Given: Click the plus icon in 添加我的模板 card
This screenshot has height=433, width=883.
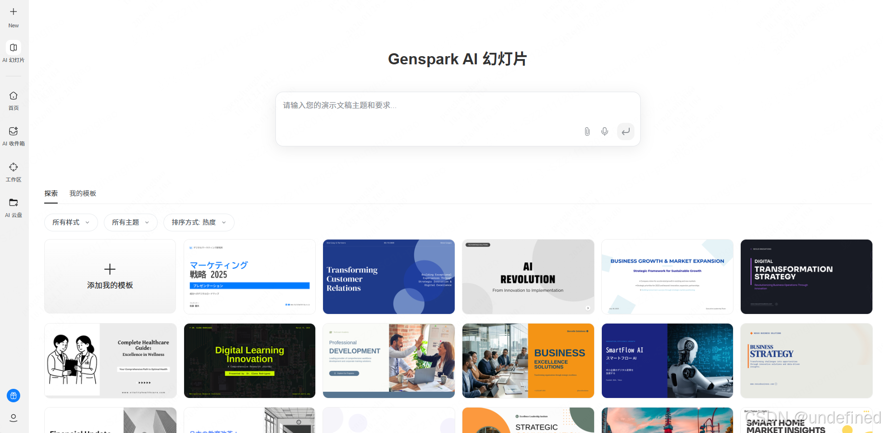Looking at the screenshot, I should point(110,269).
